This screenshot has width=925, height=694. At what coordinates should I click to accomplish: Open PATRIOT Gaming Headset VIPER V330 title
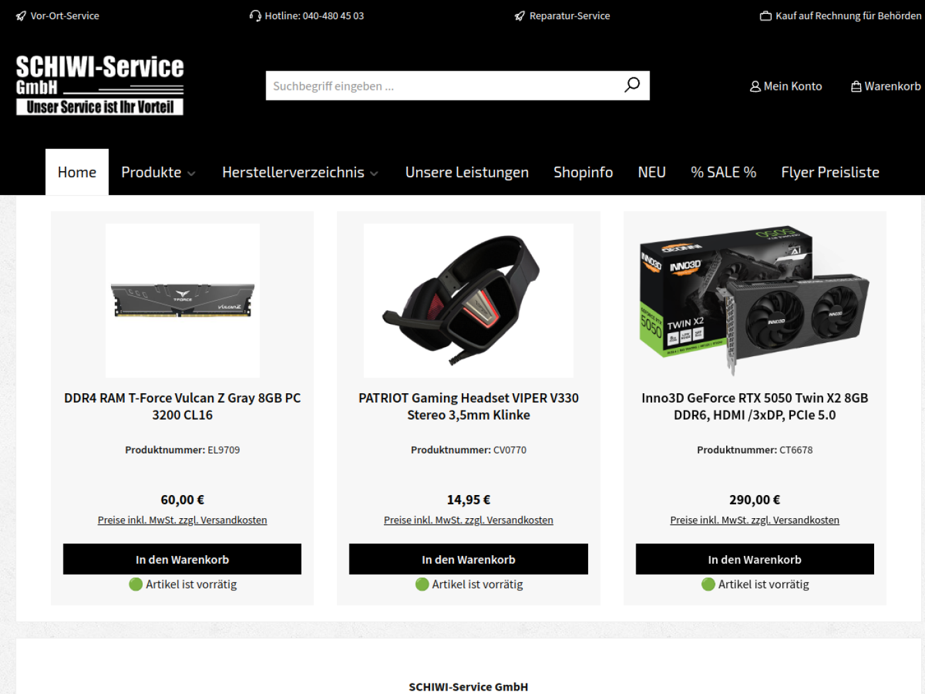tap(468, 406)
